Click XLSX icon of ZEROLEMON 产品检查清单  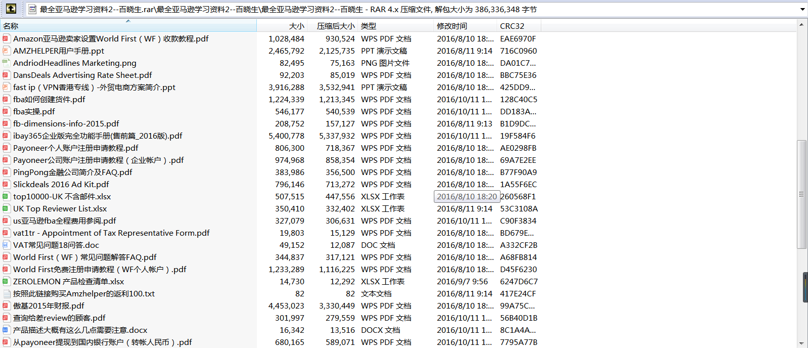[6, 282]
